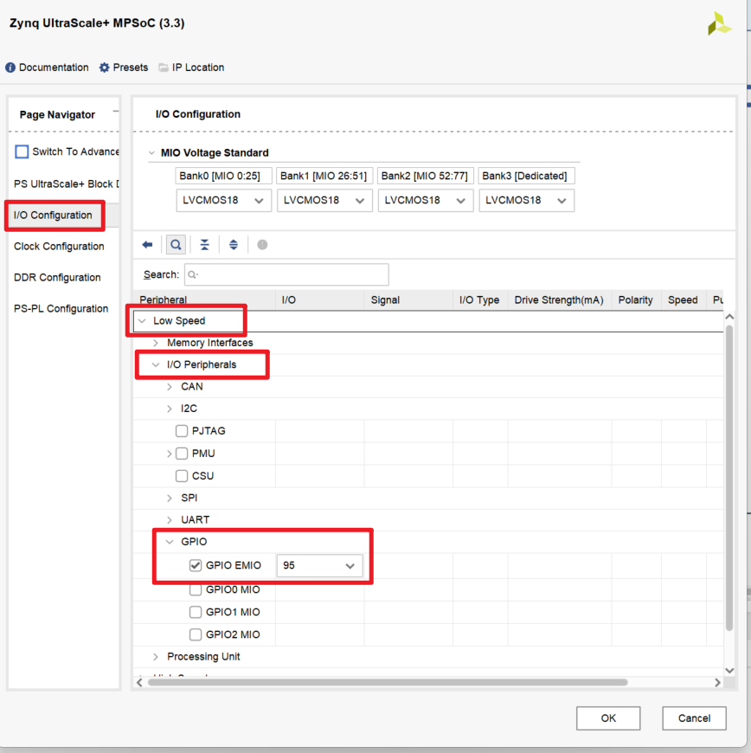Image resolution: width=751 pixels, height=753 pixels.
Task: Click the scroll left arrow
Action: point(139,682)
